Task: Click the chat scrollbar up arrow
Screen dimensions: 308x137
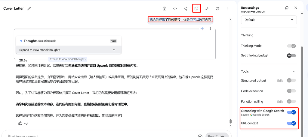Action: coord(231,19)
